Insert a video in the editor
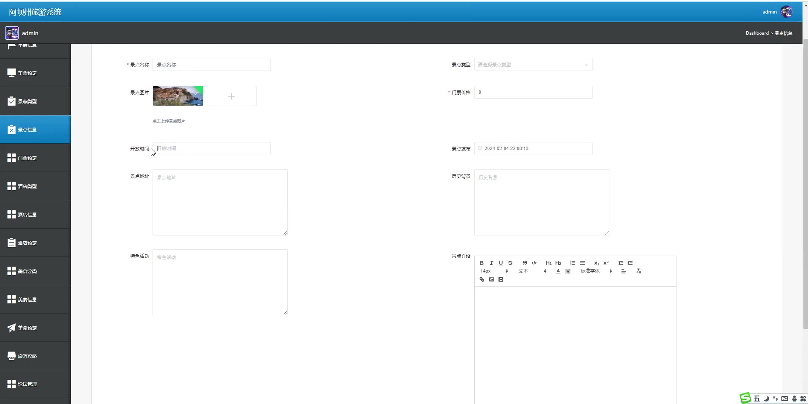Image resolution: width=808 pixels, height=404 pixels. tap(501, 279)
